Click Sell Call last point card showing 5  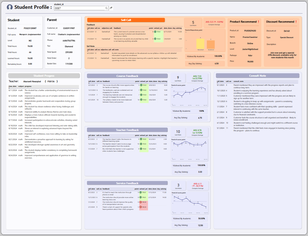(193, 23)
